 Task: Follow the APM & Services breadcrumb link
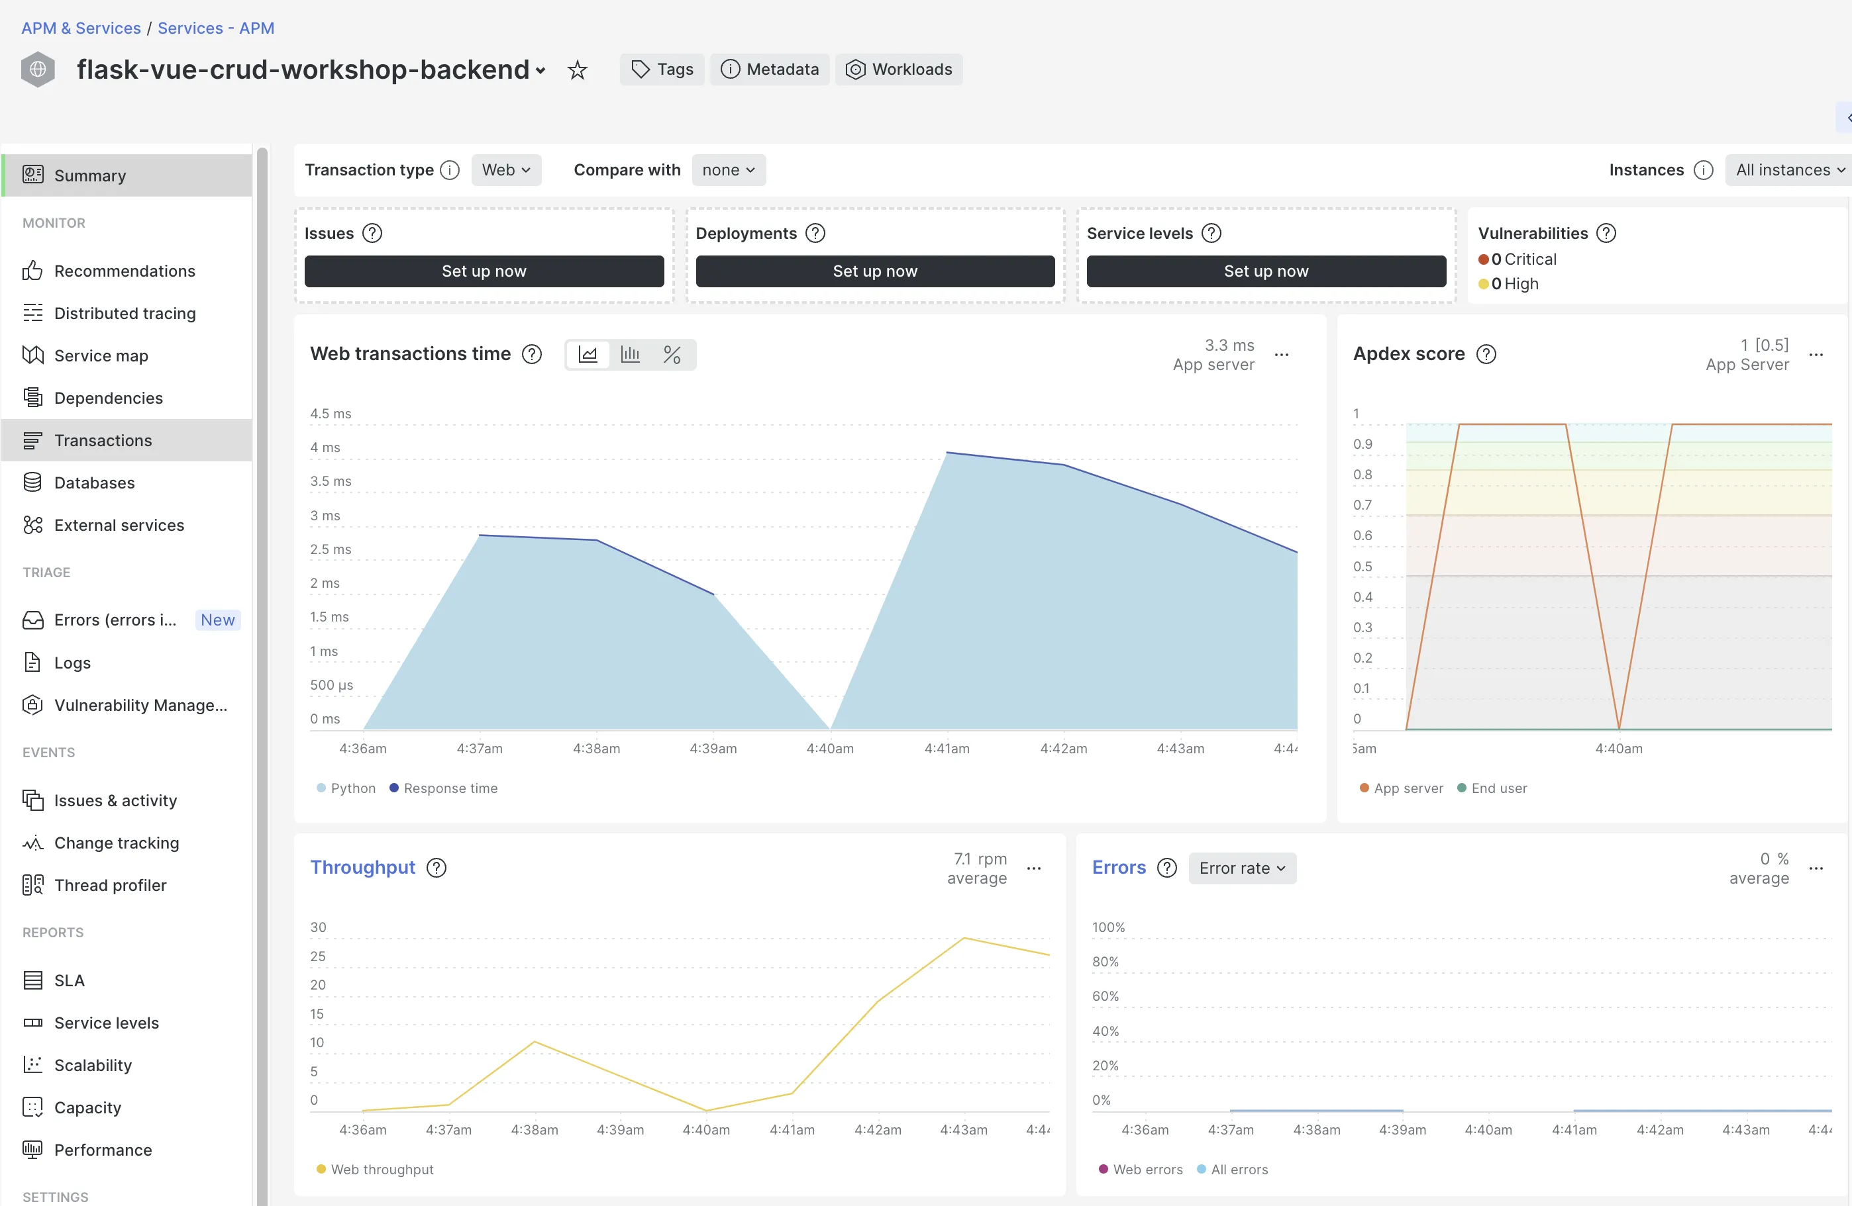pyautogui.click(x=81, y=28)
